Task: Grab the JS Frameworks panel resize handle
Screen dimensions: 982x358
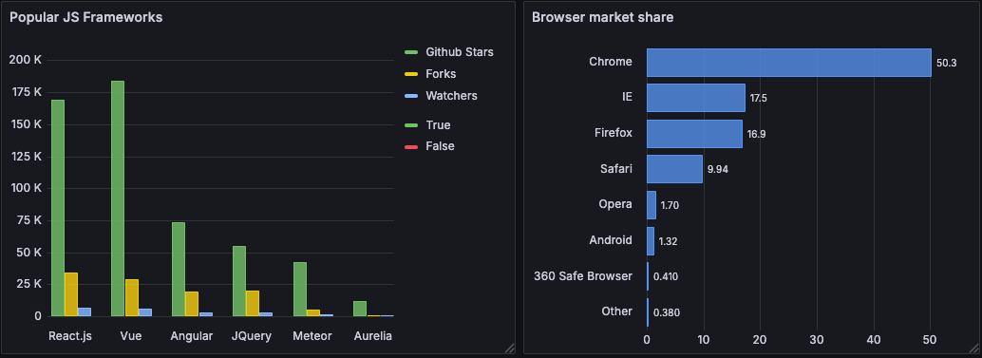Action: click(x=509, y=348)
